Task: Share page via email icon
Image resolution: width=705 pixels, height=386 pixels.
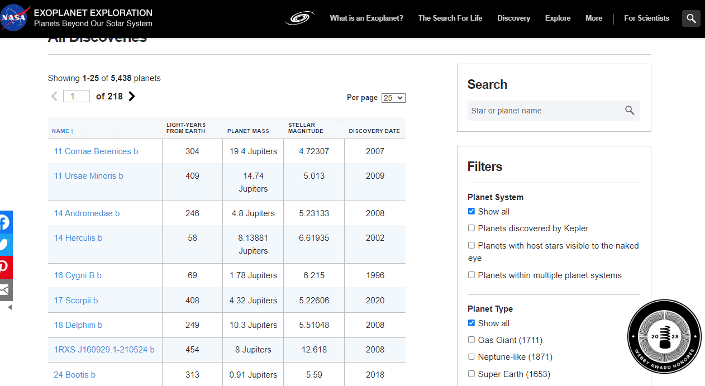Action: point(5,290)
